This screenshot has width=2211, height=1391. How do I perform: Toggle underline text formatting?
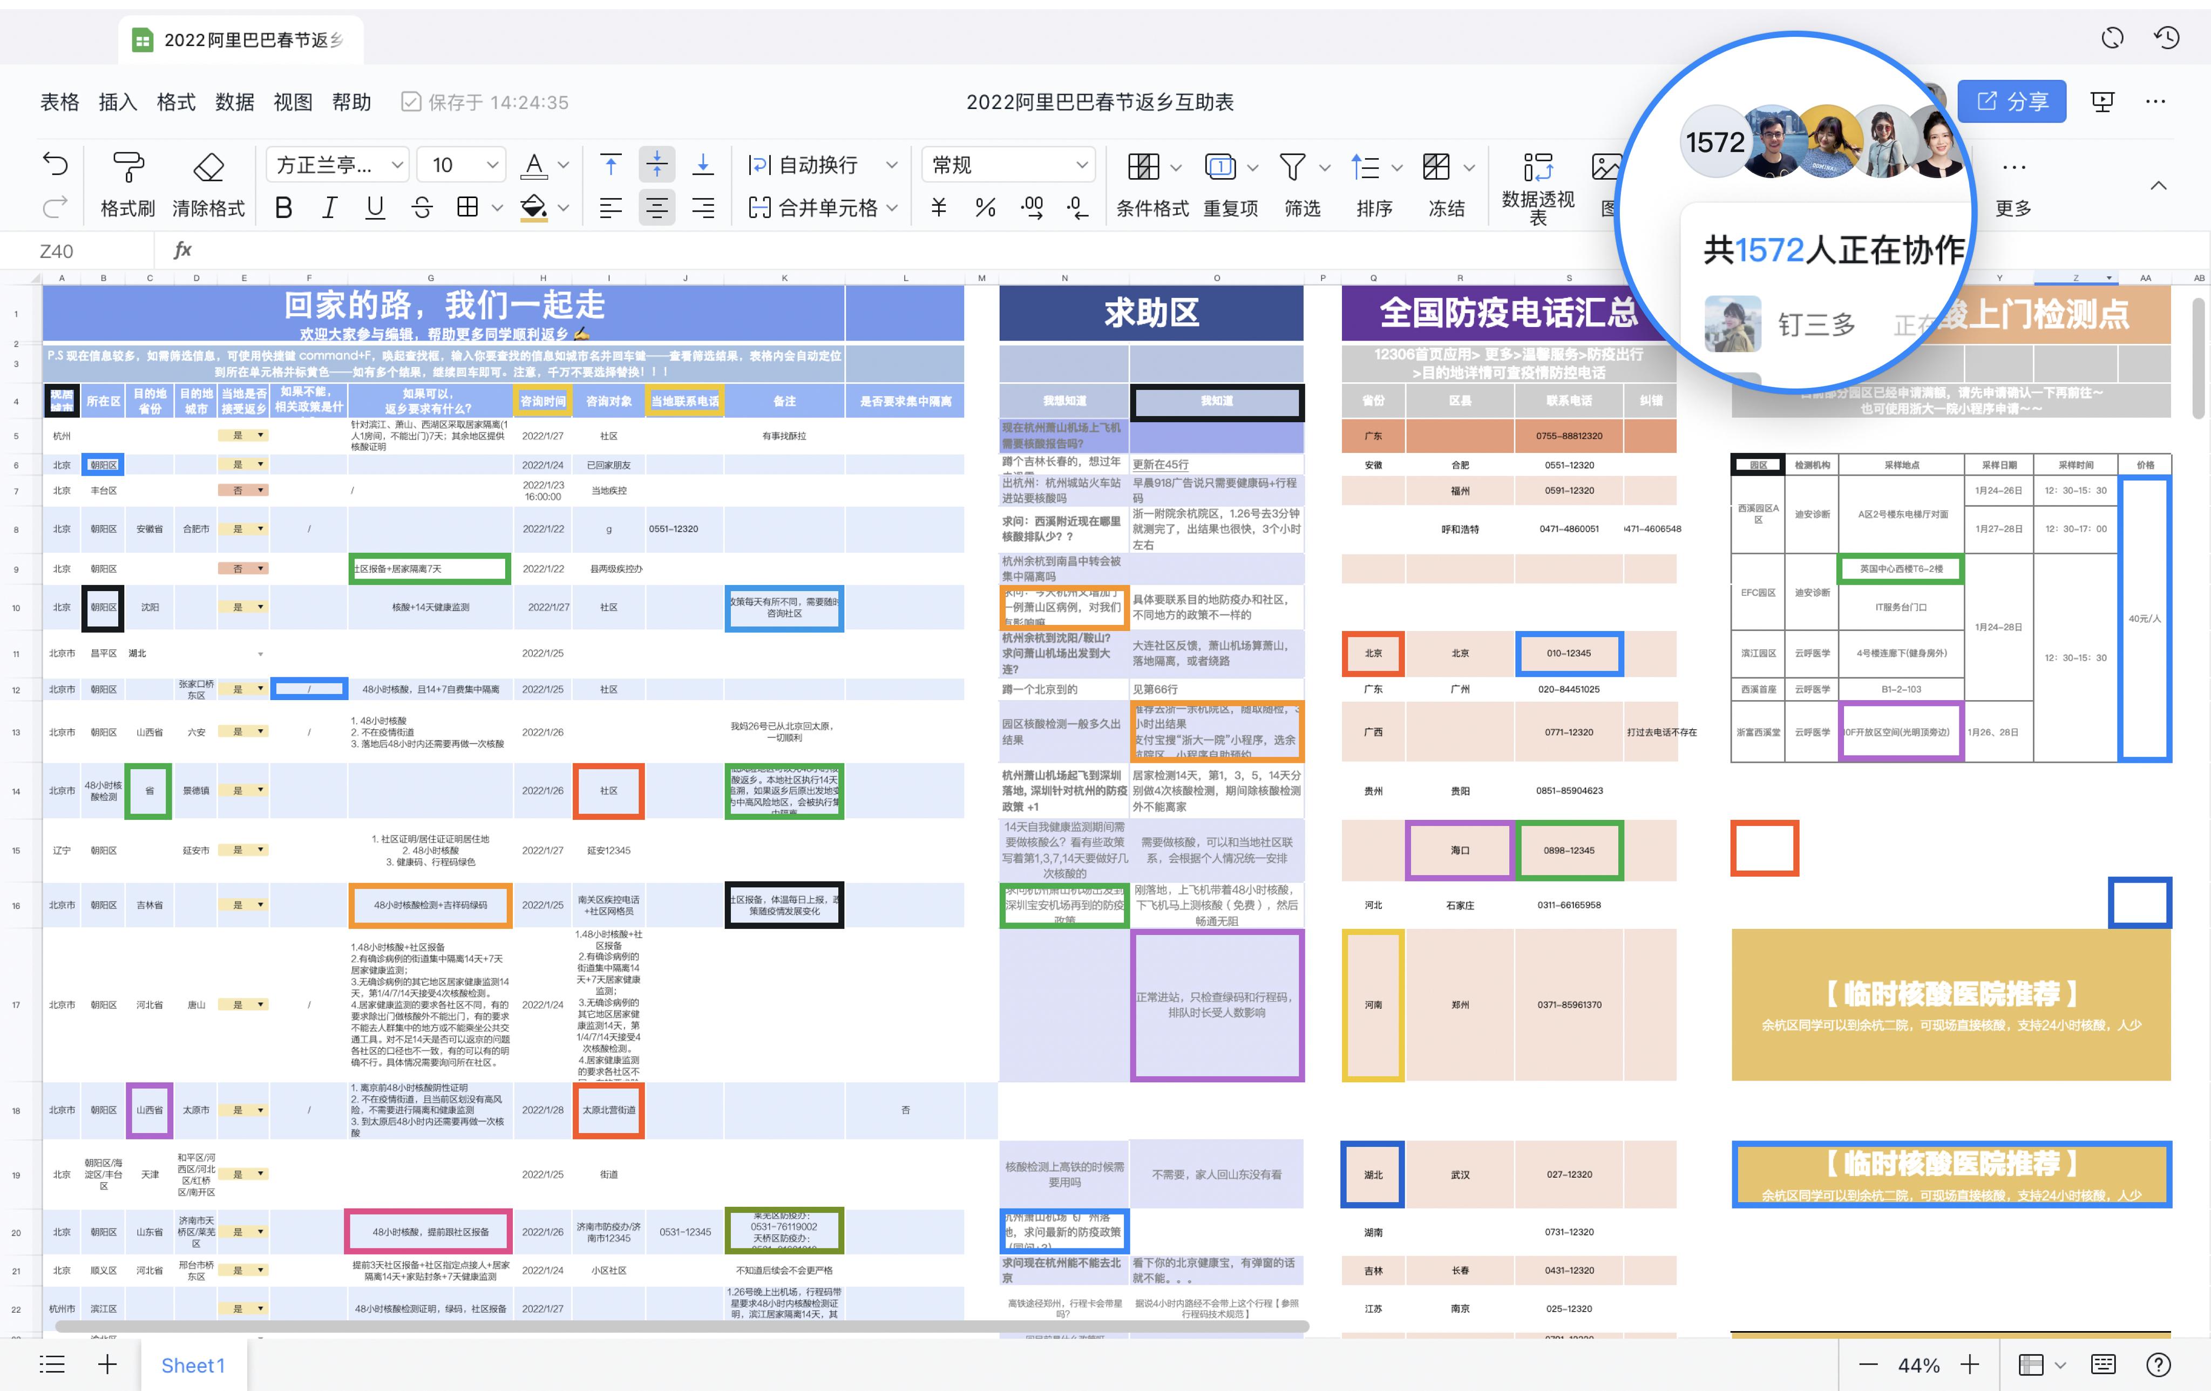click(x=375, y=207)
